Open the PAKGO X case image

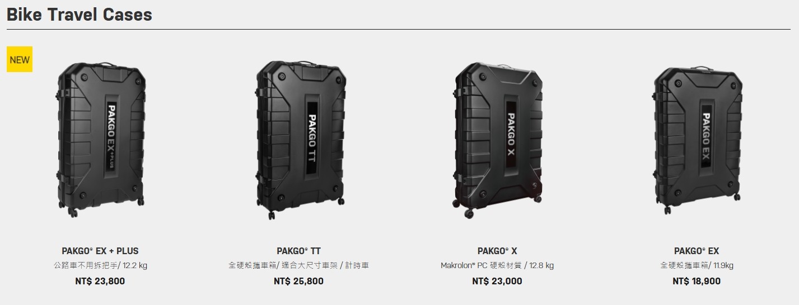pyautogui.click(x=497, y=140)
